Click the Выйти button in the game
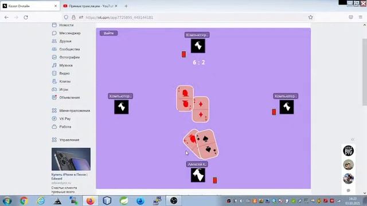This screenshot has height=206, width=367. (x=108, y=33)
